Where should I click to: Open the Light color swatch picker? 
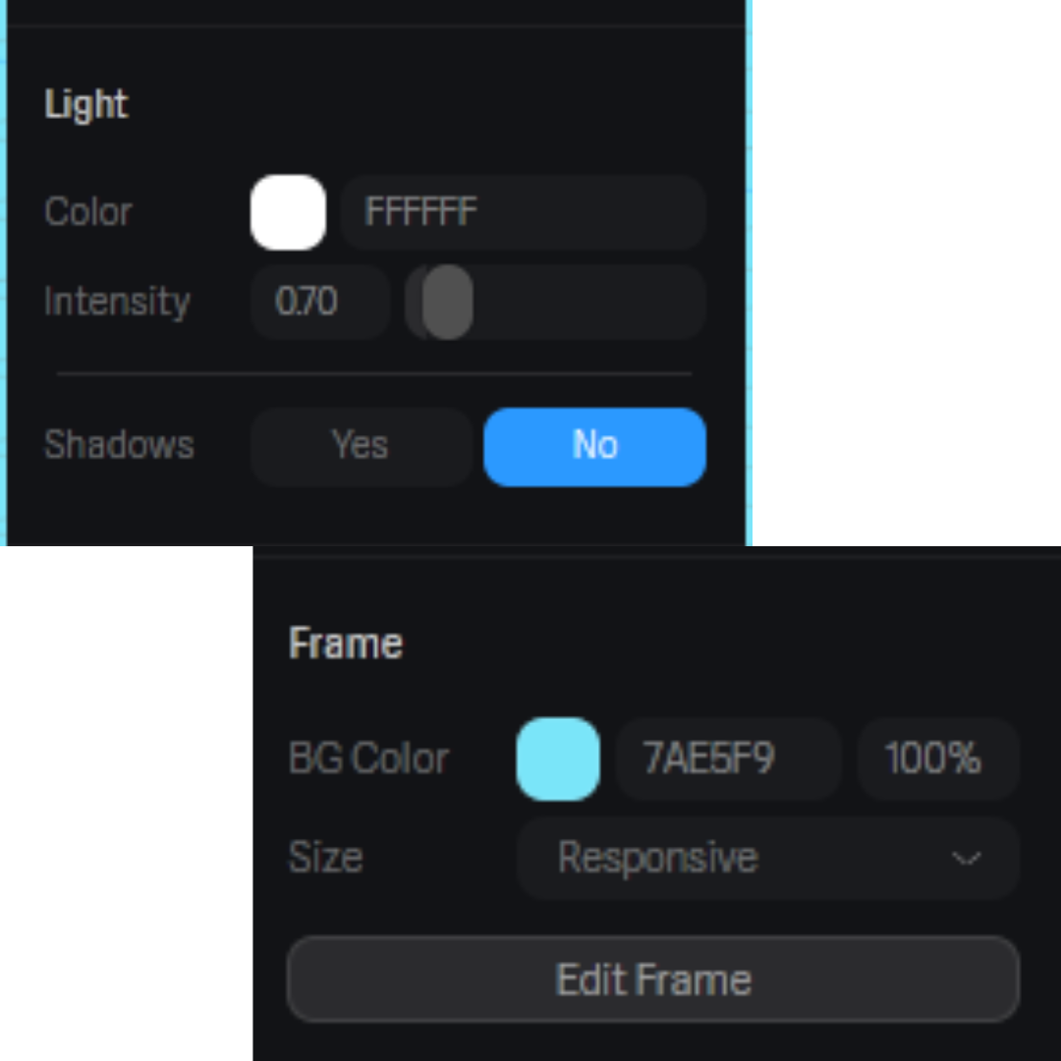click(x=288, y=212)
